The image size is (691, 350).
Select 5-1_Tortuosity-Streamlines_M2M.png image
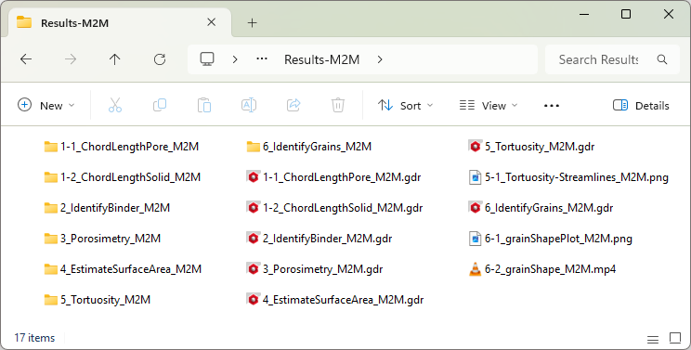pos(568,177)
